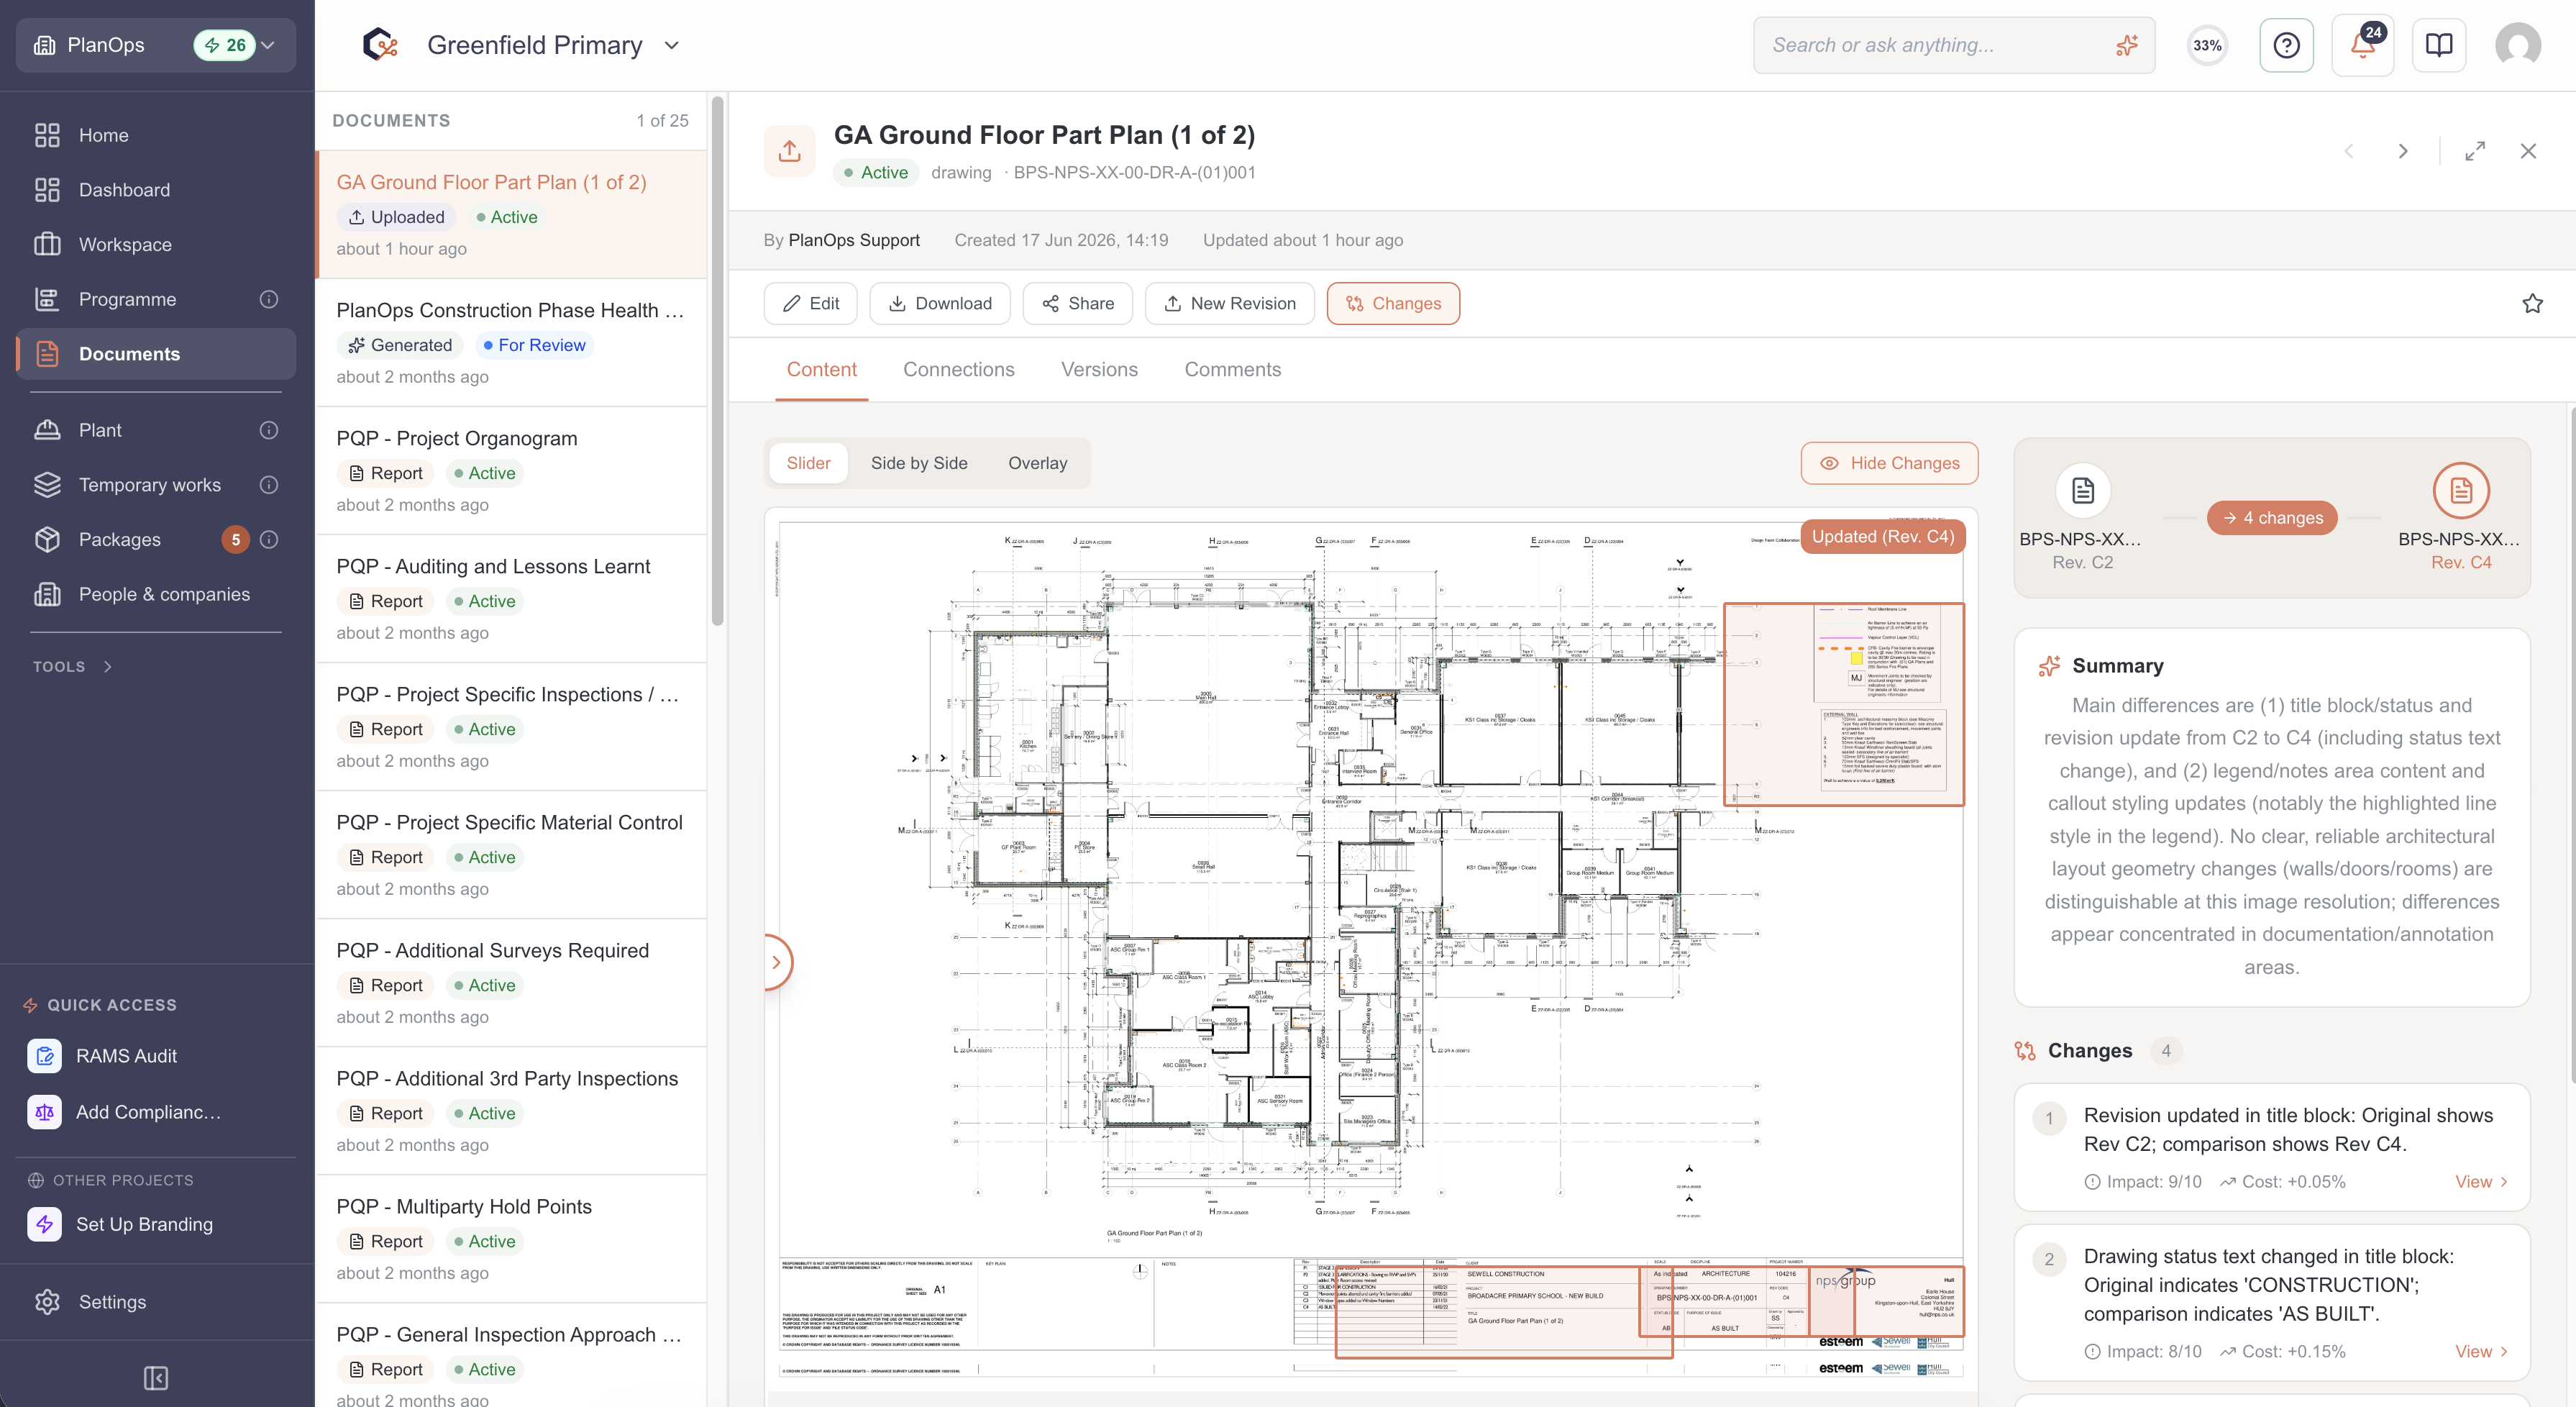Click the 33% progress indicator

pyautogui.click(x=2207, y=45)
